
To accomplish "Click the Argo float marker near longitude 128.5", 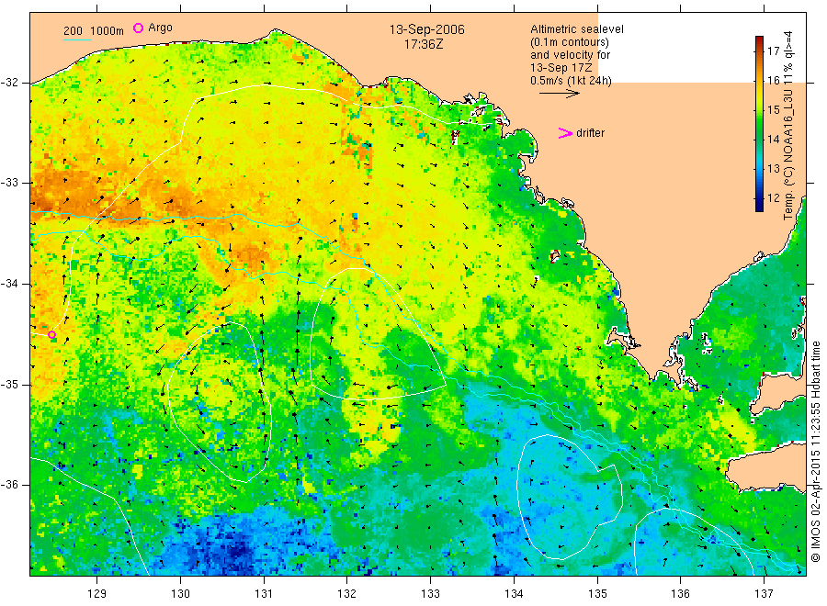I will click(x=51, y=334).
